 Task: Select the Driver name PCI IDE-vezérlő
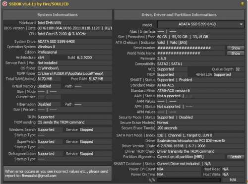(191, 141)
